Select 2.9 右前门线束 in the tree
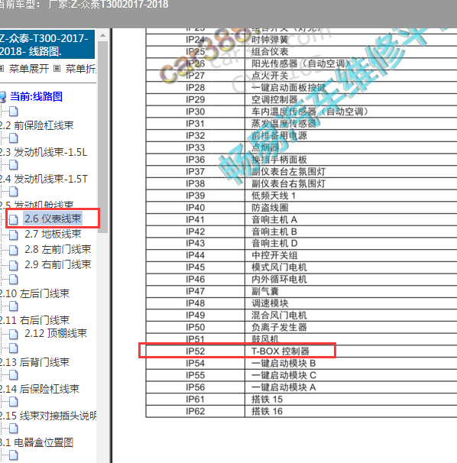 pos(57,264)
